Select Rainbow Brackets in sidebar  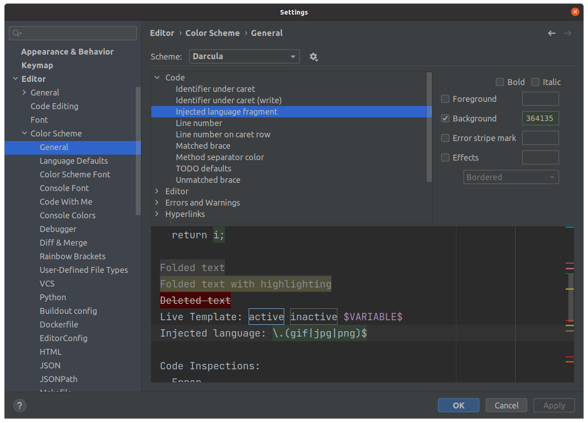[72, 256]
